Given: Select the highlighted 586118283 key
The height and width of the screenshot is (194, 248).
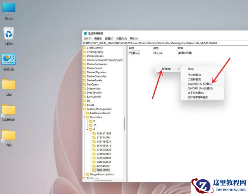Looking at the screenshot, I should tap(103, 170).
